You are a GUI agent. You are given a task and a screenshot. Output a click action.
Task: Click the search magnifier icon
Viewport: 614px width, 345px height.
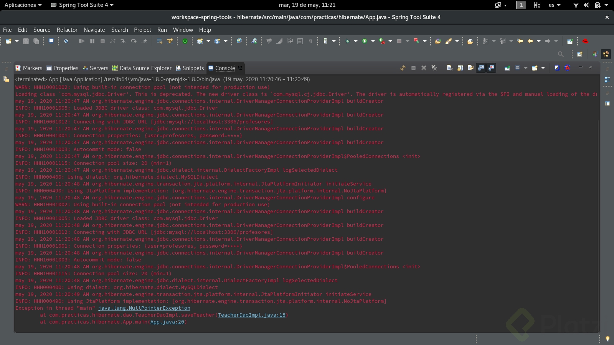(561, 54)
